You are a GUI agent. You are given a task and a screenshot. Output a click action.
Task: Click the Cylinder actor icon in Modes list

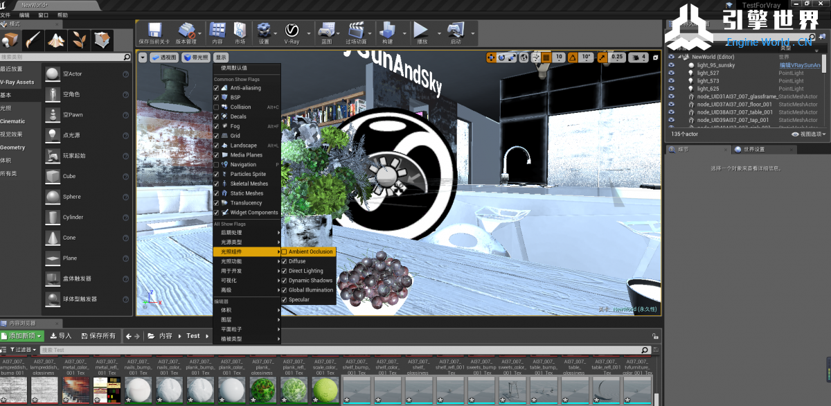(53, 217)
